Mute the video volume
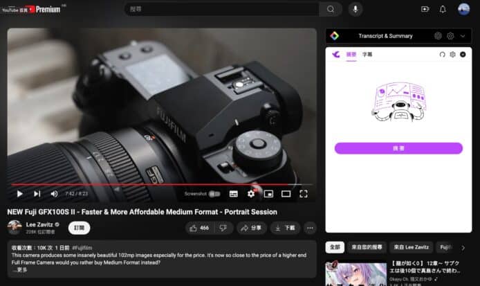Viewport: 480px width, 286px height. tap(53, 194)
